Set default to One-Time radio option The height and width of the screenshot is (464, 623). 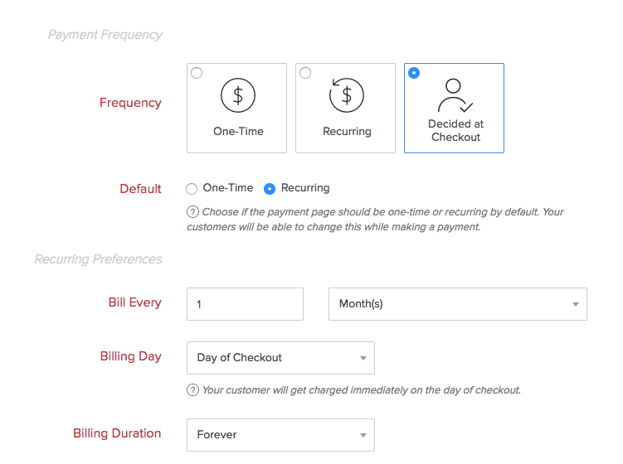[192, 188]
